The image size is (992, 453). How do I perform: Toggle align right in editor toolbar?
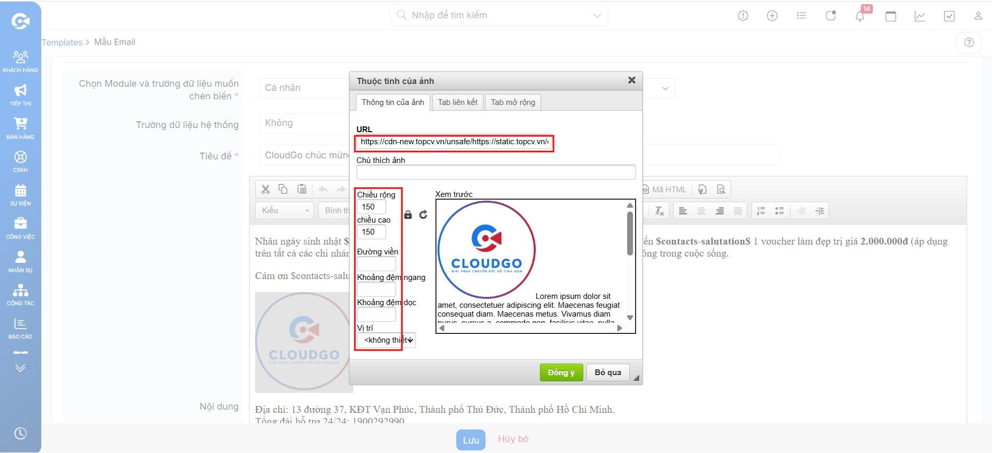click(x=720, y=211)
